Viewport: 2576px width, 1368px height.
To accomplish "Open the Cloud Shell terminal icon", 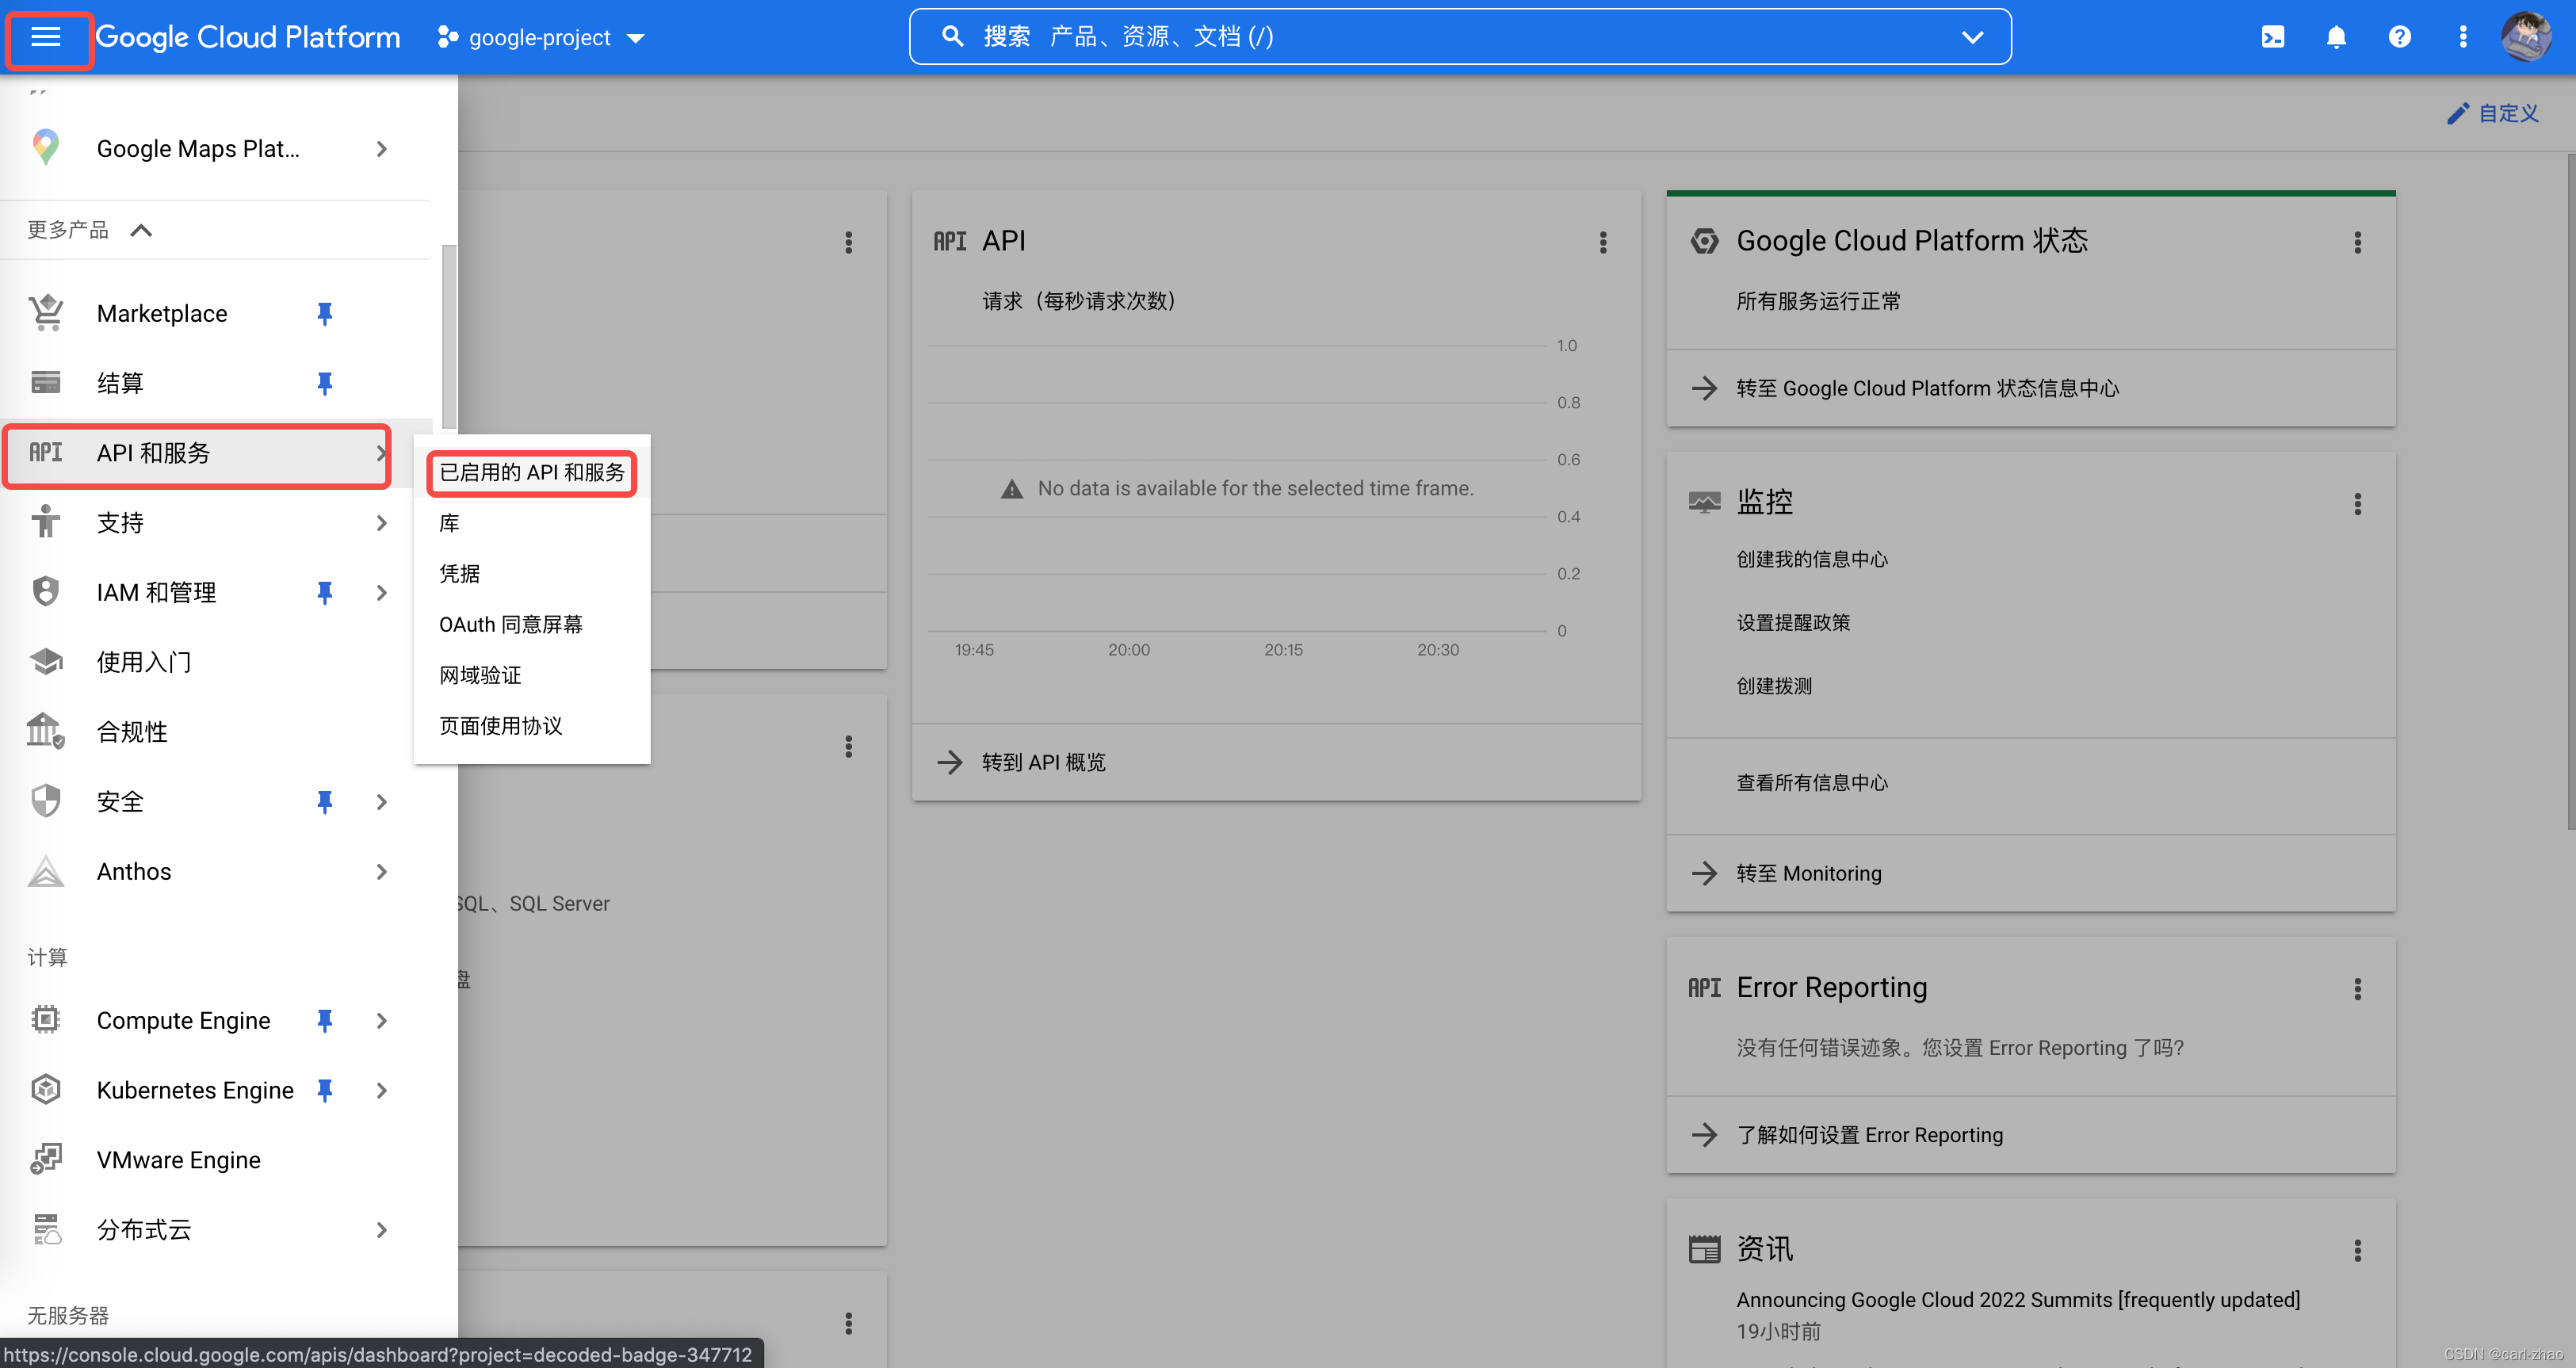I will point(2272,37).
